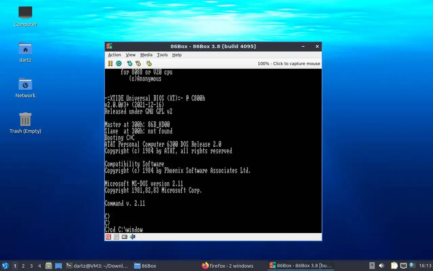Click the window resize grip of 86Box
433x271 pixels.
(x=319, y=238)
